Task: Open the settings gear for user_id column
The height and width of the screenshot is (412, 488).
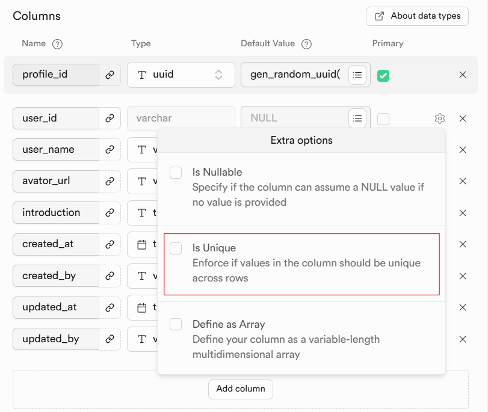Action: coord(439,118)
